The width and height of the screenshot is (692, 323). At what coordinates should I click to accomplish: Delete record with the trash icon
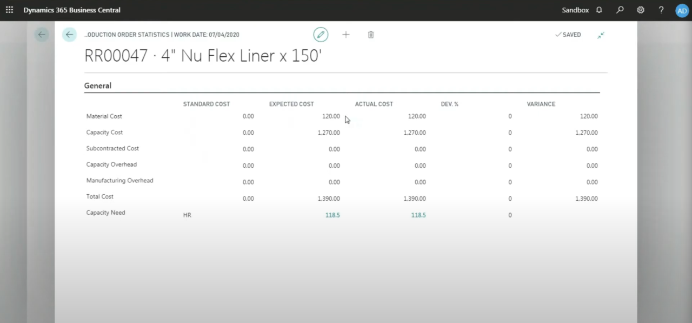click(x=371, y=35)
